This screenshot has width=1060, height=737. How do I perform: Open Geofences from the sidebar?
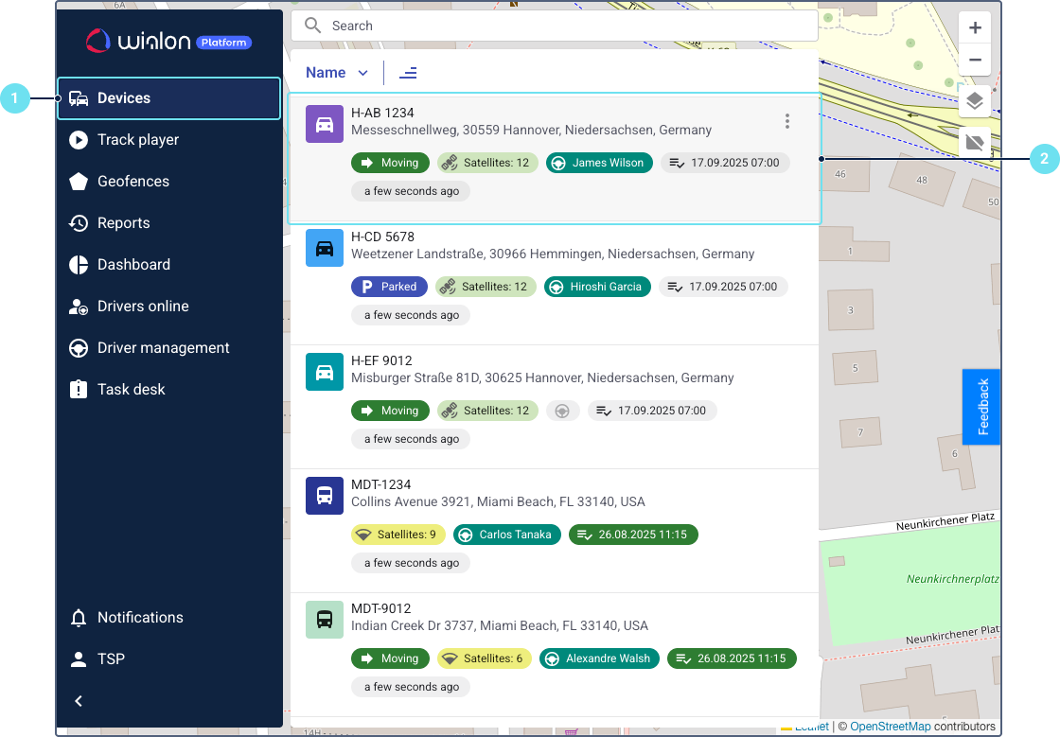tap(132, 182)
